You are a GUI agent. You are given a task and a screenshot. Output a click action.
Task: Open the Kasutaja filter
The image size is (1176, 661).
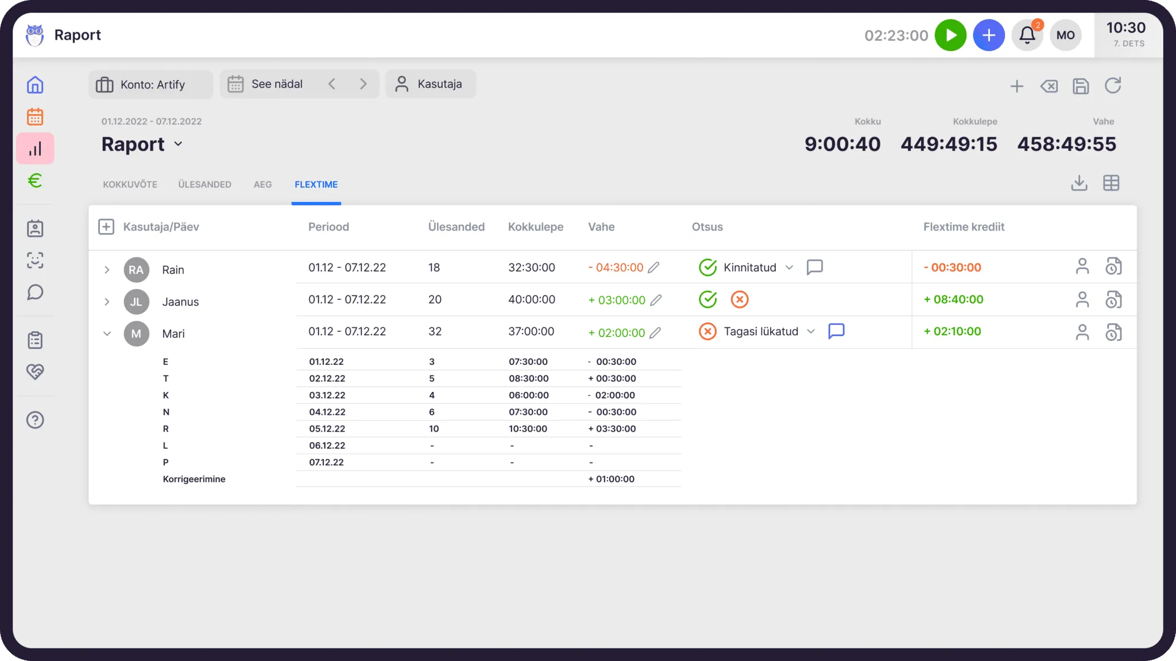431,84
